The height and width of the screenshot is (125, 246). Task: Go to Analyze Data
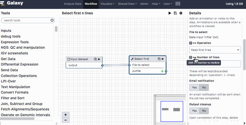tap(72, 4)
